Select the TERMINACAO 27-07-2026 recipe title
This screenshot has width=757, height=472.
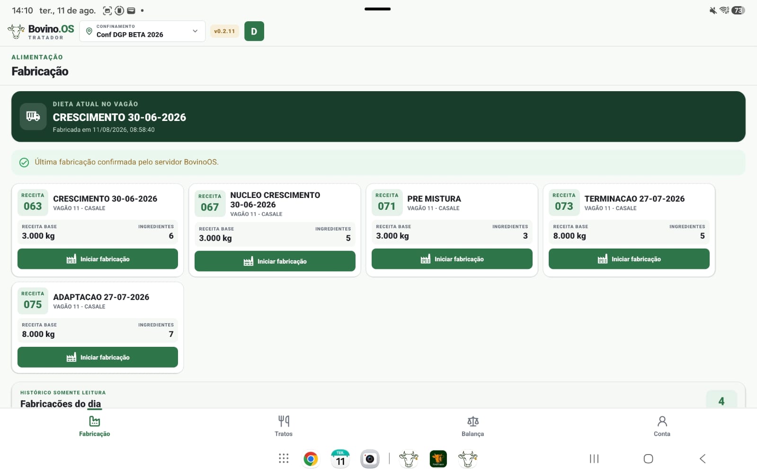point(634,199)
